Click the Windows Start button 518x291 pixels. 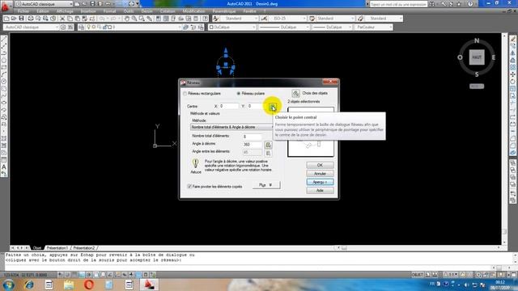pyautogui.click(x=8, y=285)
